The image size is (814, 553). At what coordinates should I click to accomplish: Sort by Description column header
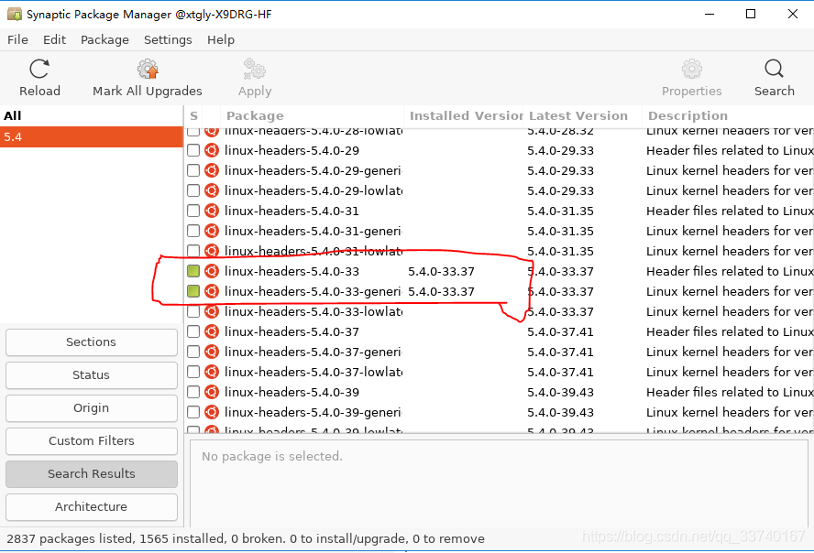click(x=728, y=116)
